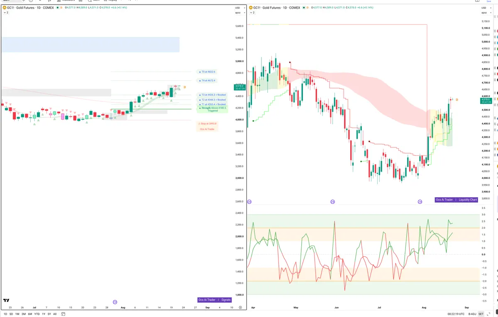Click the Ocs Ai Trader Signals badge

[x=214, y=300]
